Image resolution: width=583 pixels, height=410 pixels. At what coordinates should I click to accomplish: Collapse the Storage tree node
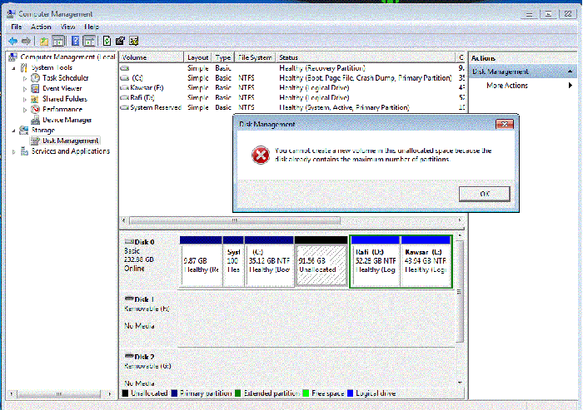pos(14,131)
